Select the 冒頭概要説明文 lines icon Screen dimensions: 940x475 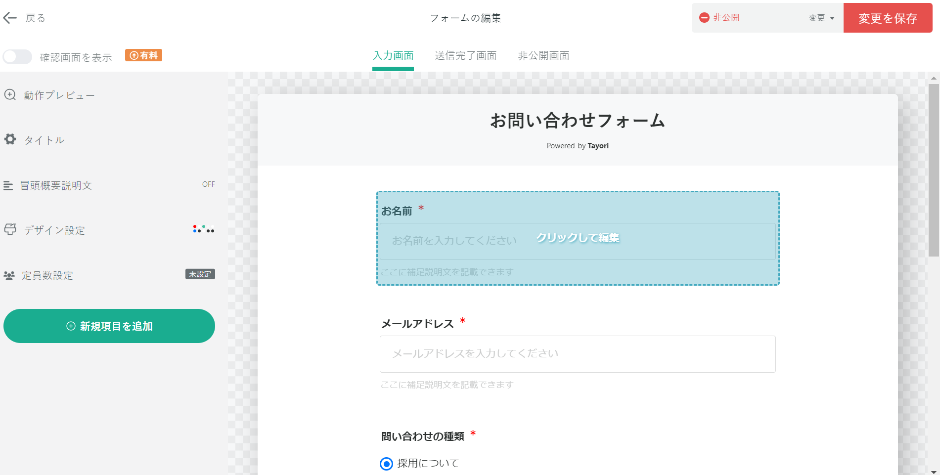[x=9, y=185]
